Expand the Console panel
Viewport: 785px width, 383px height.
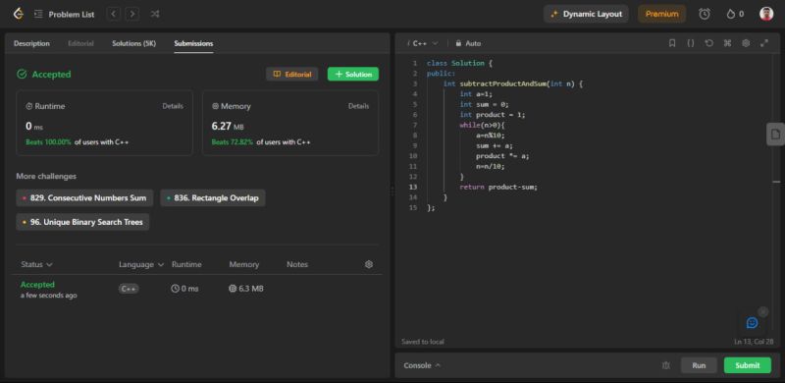click(x=422, y=365)
